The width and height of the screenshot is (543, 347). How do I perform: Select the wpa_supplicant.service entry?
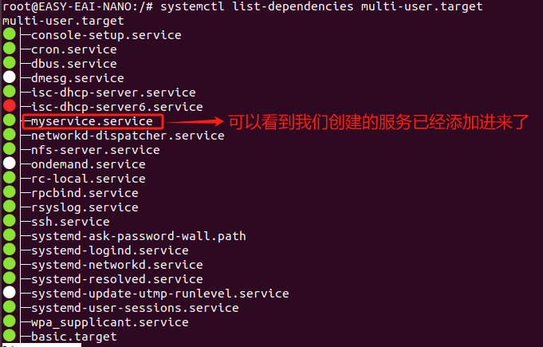click(110, 322)
